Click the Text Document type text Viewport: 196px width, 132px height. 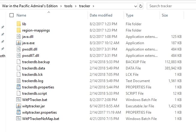(138, 81)
